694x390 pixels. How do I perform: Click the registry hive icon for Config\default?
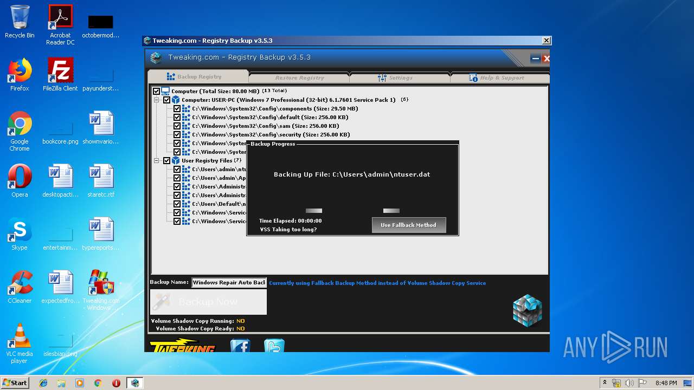186,117
